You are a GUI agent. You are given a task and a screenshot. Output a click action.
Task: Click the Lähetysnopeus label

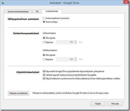tap(50, 50)
